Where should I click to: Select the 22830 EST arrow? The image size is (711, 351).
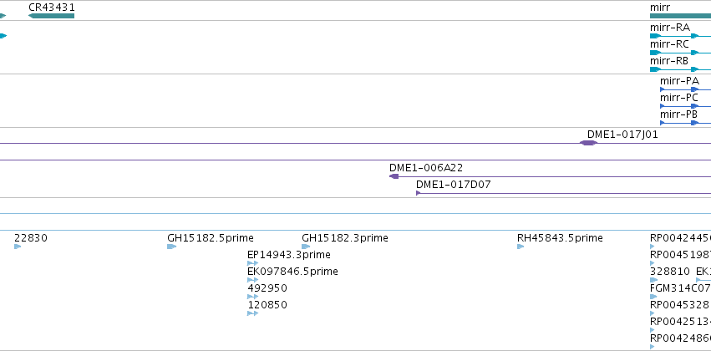[x=18, y=247]
